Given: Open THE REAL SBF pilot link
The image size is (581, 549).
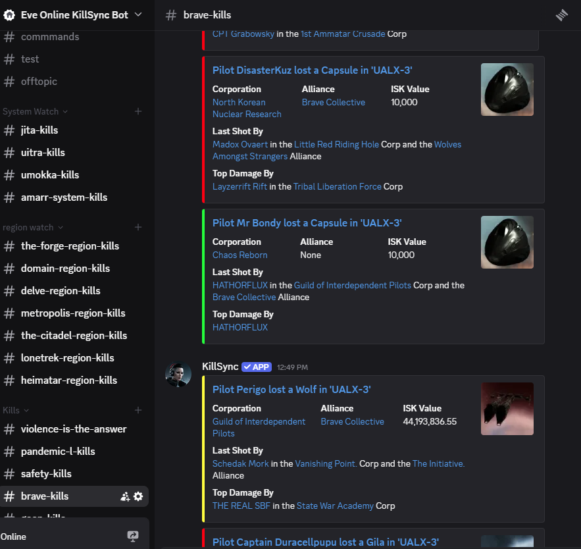Looking at the screenshot, I should tap(241, 506).
